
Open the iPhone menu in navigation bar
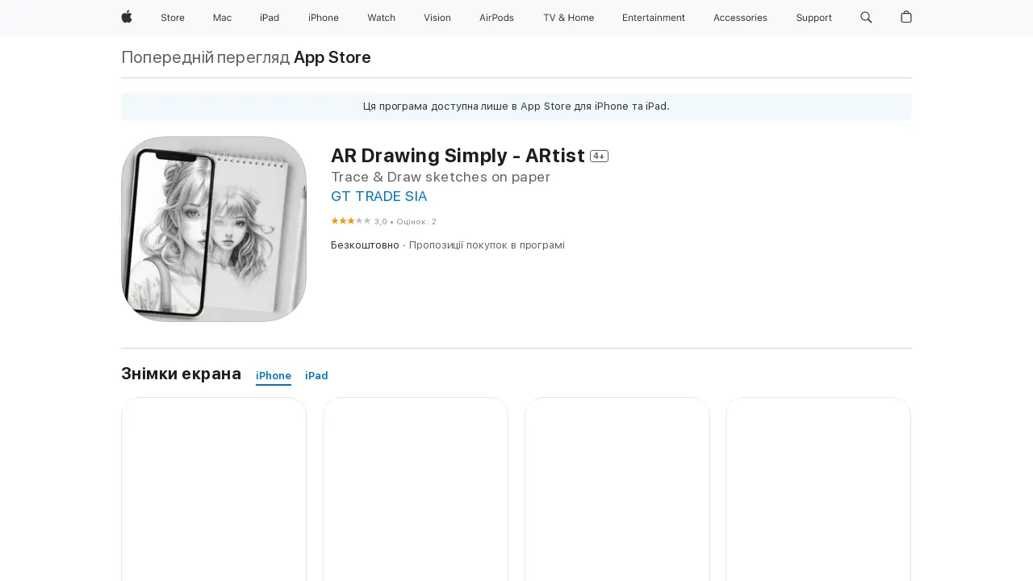324,18
